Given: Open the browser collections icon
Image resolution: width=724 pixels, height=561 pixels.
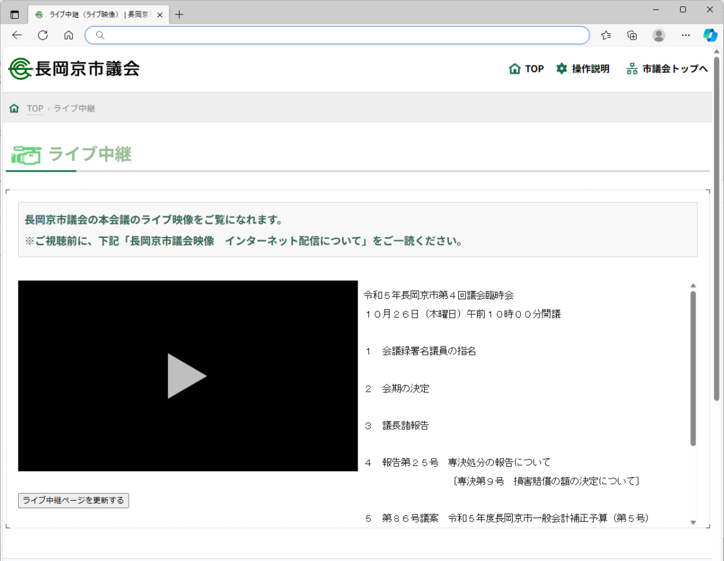Looking at the screenshot, I should [x=632, y=35].
